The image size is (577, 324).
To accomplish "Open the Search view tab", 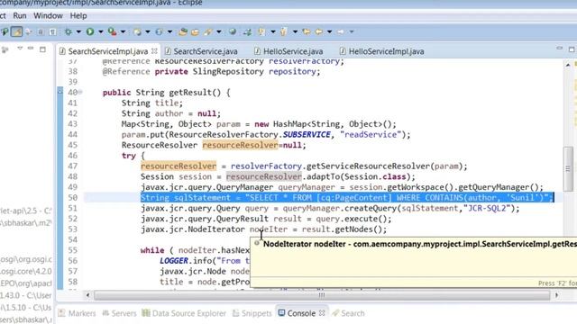I will [x=348, y=313].
